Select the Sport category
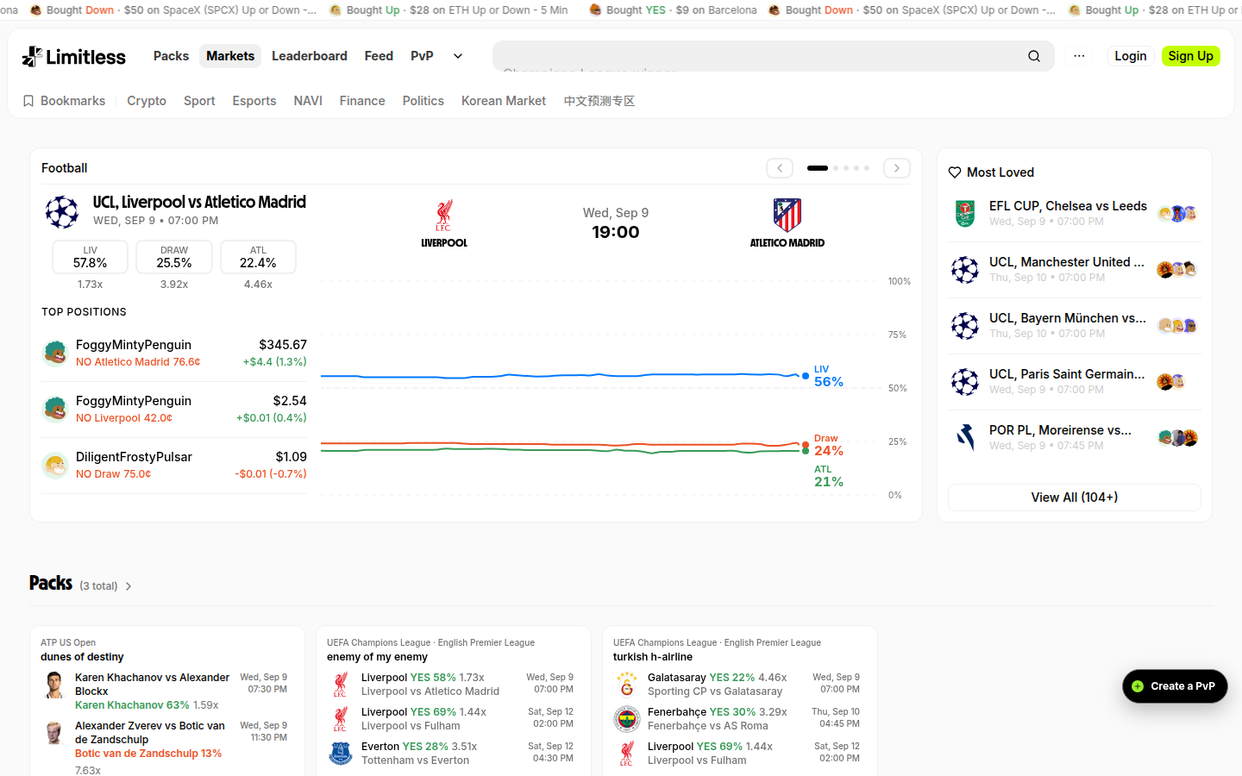This screenshot has height=776, width=1242. point(199,101)
